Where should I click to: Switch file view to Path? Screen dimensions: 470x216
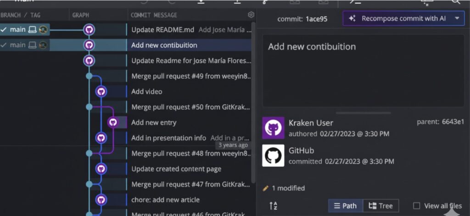pyautogui.click(x=345, y=206)
